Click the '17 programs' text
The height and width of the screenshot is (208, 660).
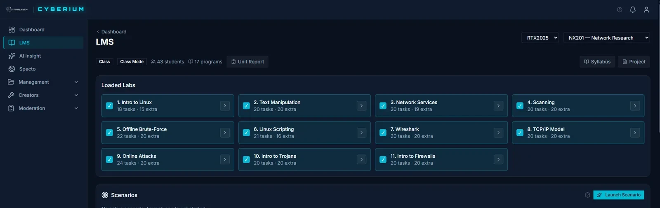208,62
